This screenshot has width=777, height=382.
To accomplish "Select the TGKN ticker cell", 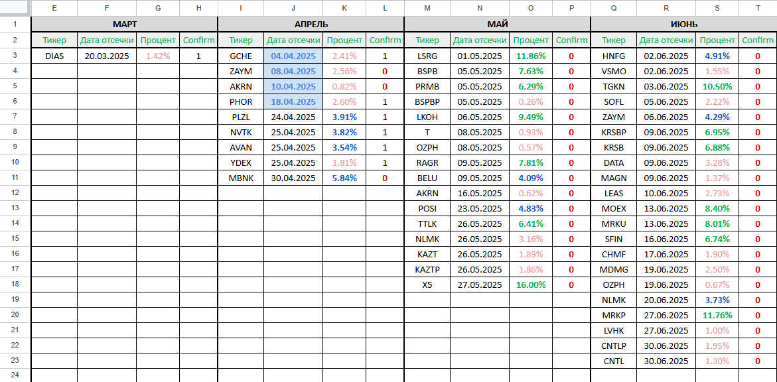I will [x=614, y=87].
